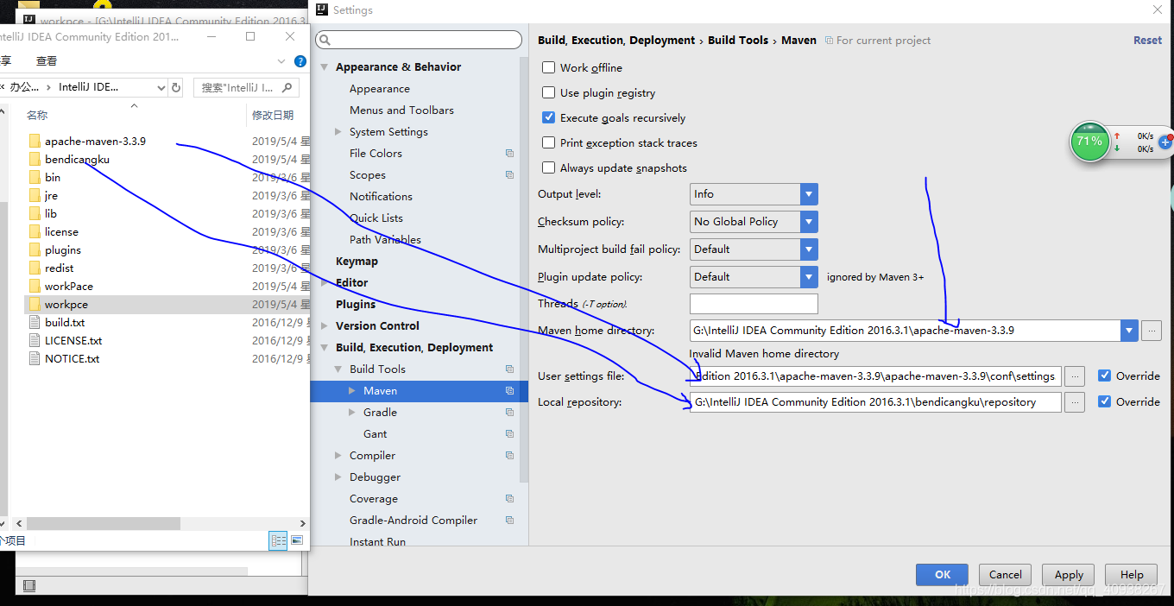Screen dimensions: 1174x606
Task: Click project-level icon beside Compiler
Action: pos(509,456)
